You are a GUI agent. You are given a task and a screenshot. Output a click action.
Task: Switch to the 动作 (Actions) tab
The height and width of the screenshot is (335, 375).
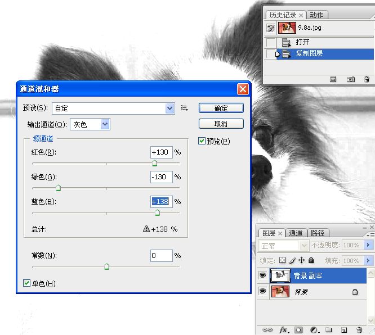coord(316,15)
